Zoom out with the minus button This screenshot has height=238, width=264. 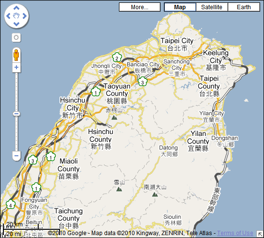pos(16,156)
